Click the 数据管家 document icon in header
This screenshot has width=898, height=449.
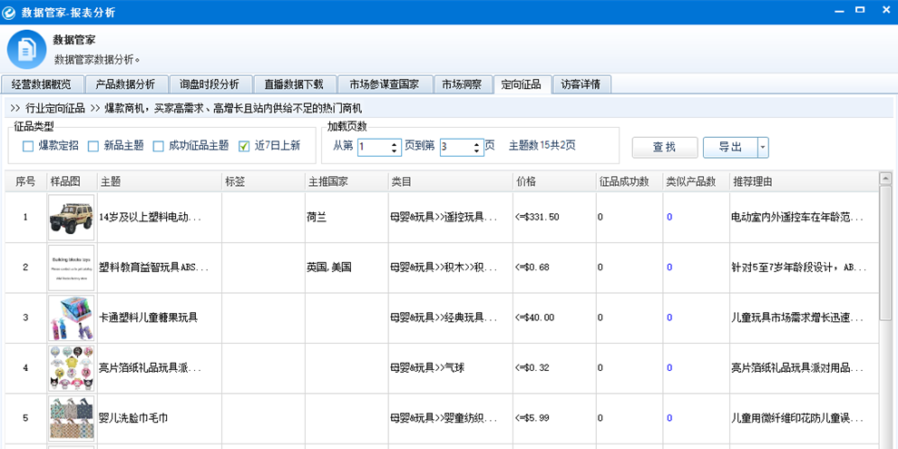[26, 48]
